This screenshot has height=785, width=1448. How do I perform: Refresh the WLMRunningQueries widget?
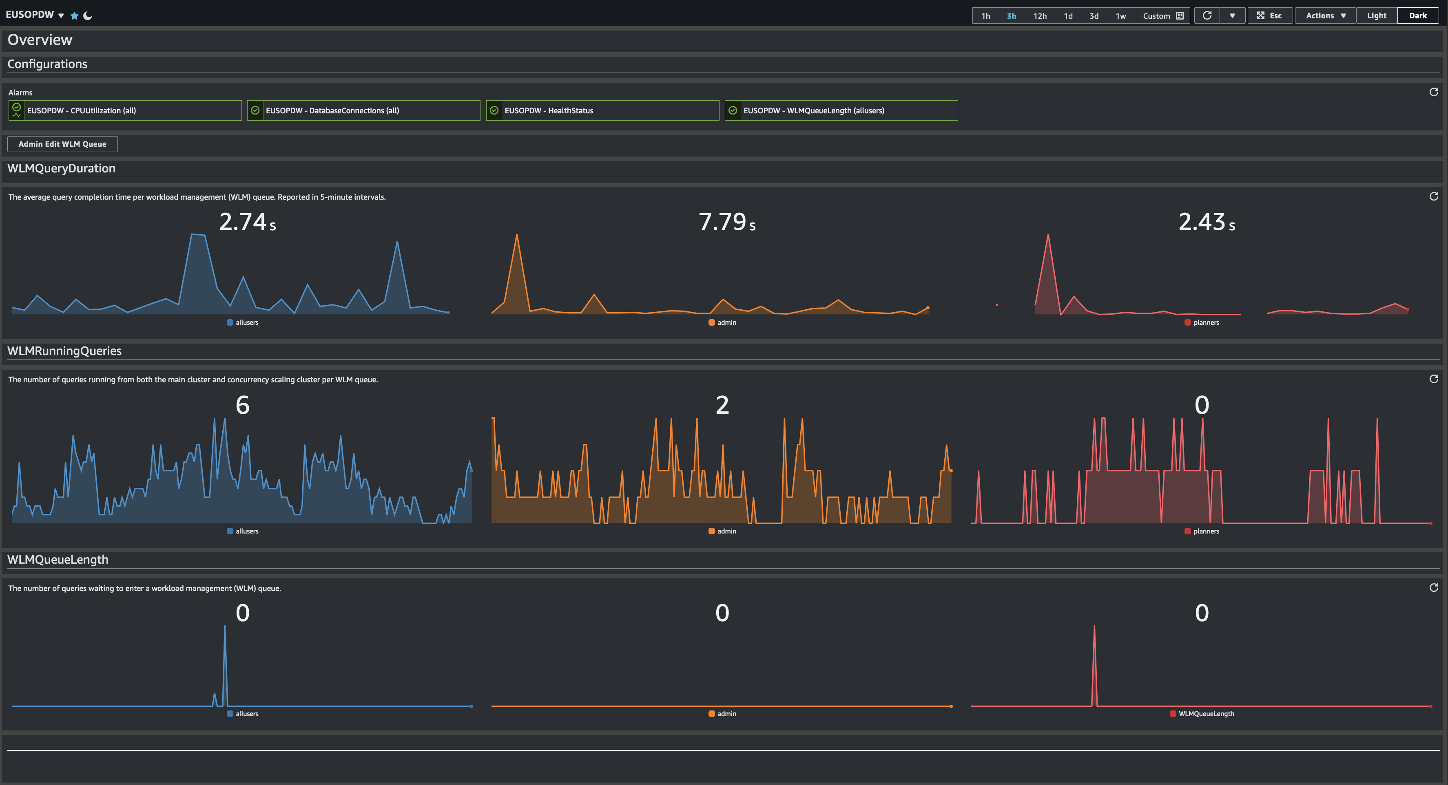click(1433, 379)
